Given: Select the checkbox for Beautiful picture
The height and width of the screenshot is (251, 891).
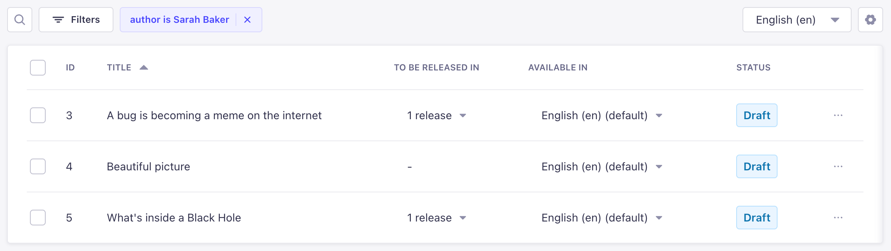Looking at the screenshot, I should [37, 166].
